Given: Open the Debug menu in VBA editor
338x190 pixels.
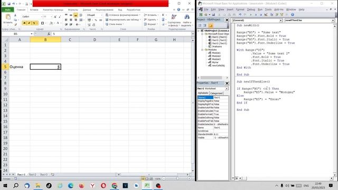Looking at the screenshot, I should pos(251,9).
